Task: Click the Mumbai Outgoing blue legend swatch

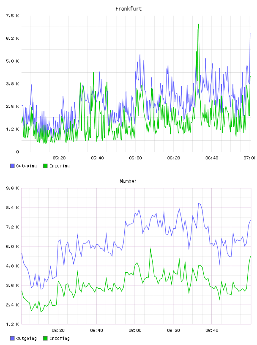Action: [12, 338]
